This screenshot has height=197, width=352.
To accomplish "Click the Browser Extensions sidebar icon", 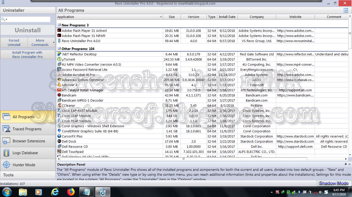I will pyautogui.click(x=6, y=141).
